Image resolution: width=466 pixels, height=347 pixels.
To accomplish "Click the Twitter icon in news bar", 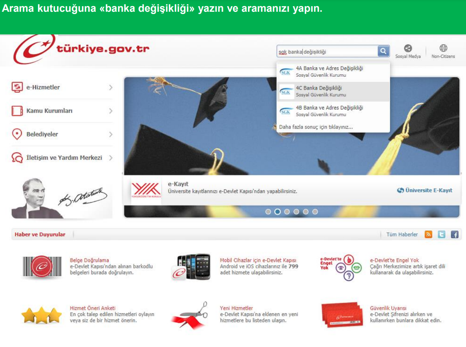I will [x=441, y=235].
